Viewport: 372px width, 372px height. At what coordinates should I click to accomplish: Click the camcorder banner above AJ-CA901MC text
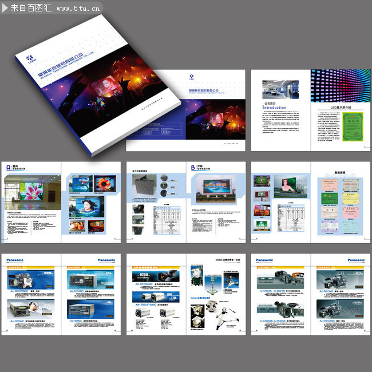(x=280, y=279)
